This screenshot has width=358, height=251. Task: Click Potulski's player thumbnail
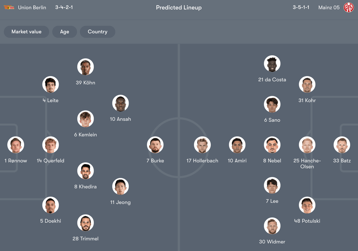point(307,205)
